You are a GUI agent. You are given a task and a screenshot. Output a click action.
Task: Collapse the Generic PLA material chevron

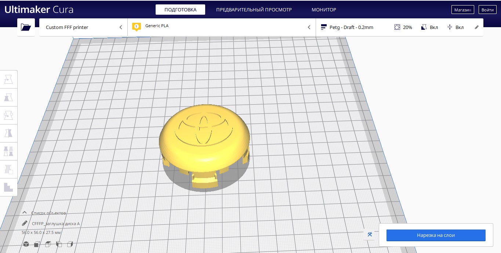point(309,27)
